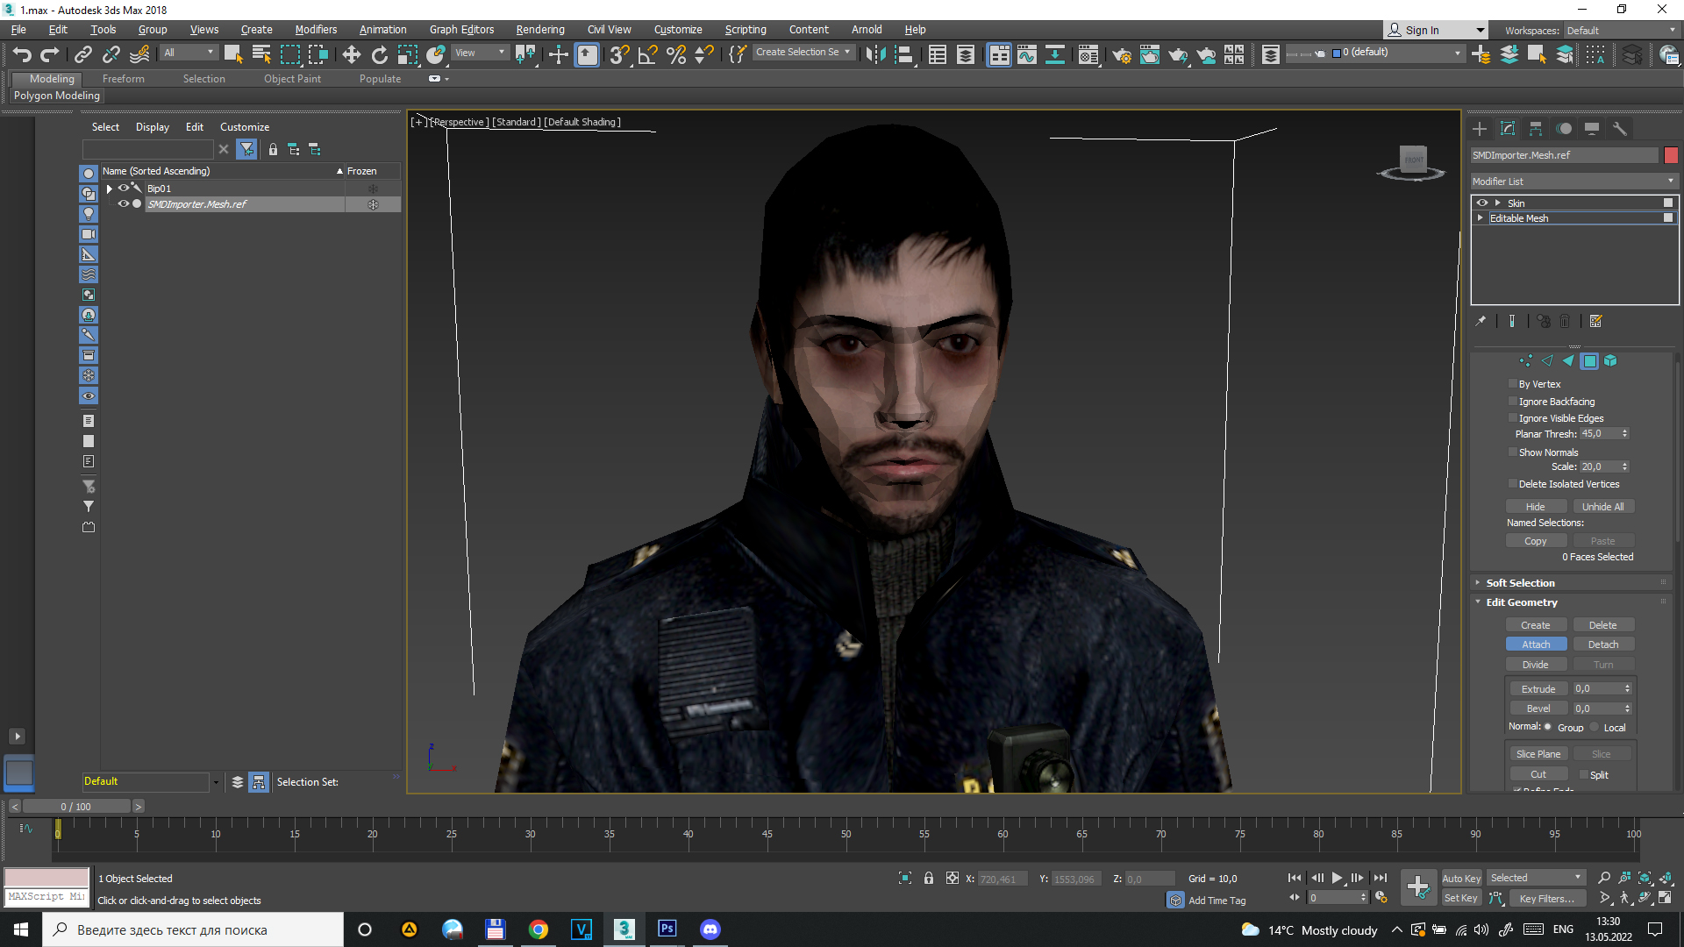Click the Mirror tool icon
Screen dimensions: 1684x947
click(874, 54)
